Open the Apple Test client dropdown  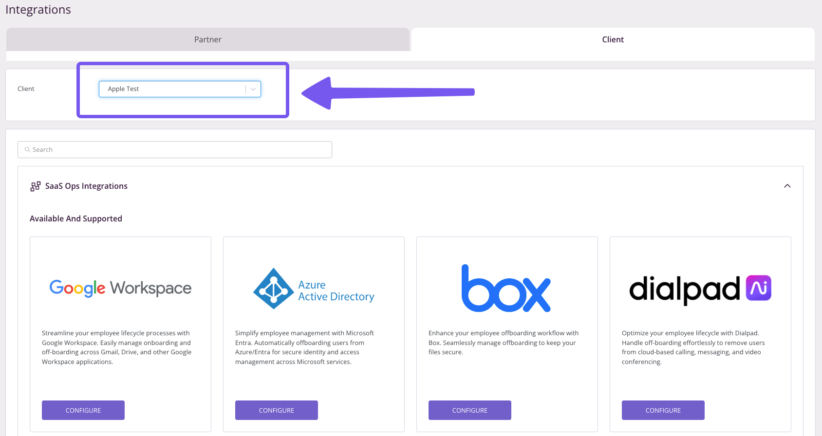180,89
